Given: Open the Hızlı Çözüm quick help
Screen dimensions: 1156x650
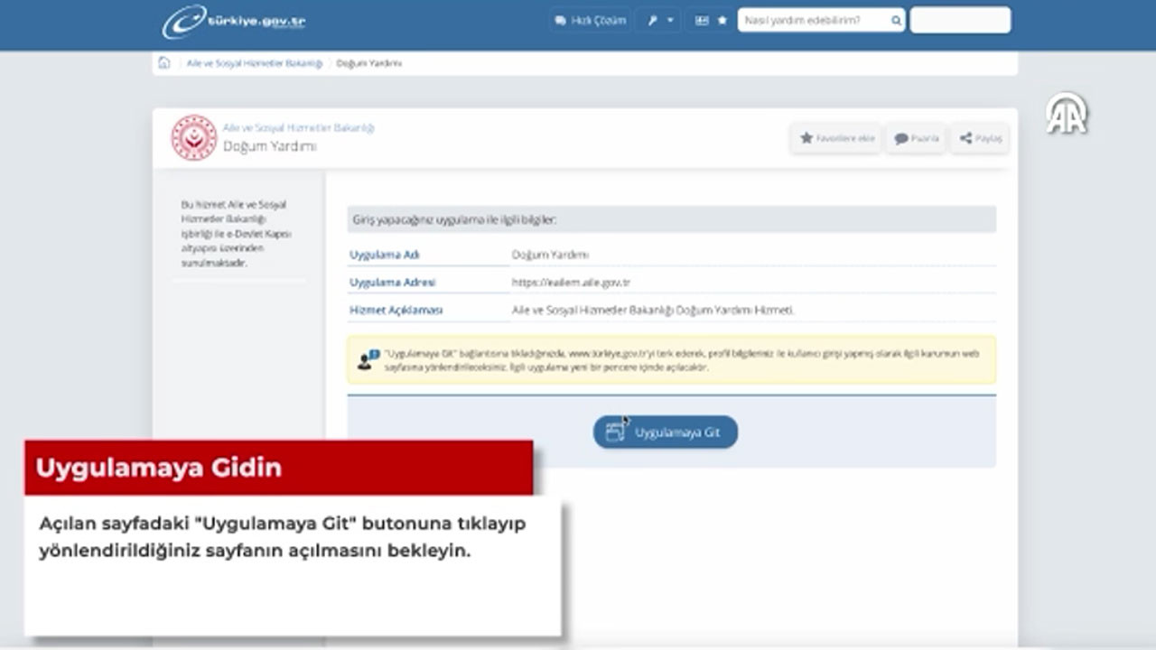Looking at the screenshot, I should (x=591, y=20).
